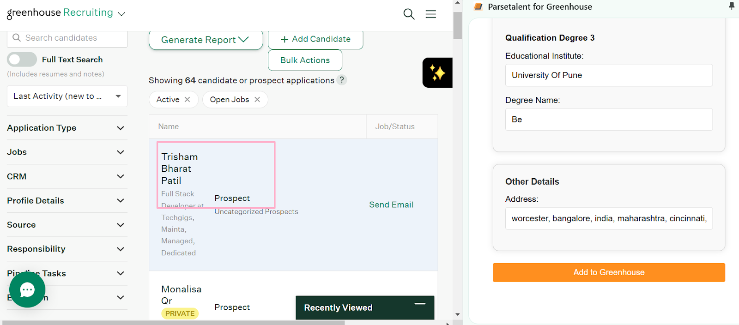
Task: Click the help question mark icon
Action: [x=342, y=80]
